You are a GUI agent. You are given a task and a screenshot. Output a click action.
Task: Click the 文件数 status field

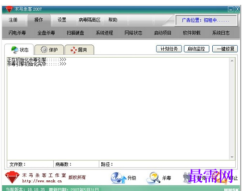click(30, 164)
